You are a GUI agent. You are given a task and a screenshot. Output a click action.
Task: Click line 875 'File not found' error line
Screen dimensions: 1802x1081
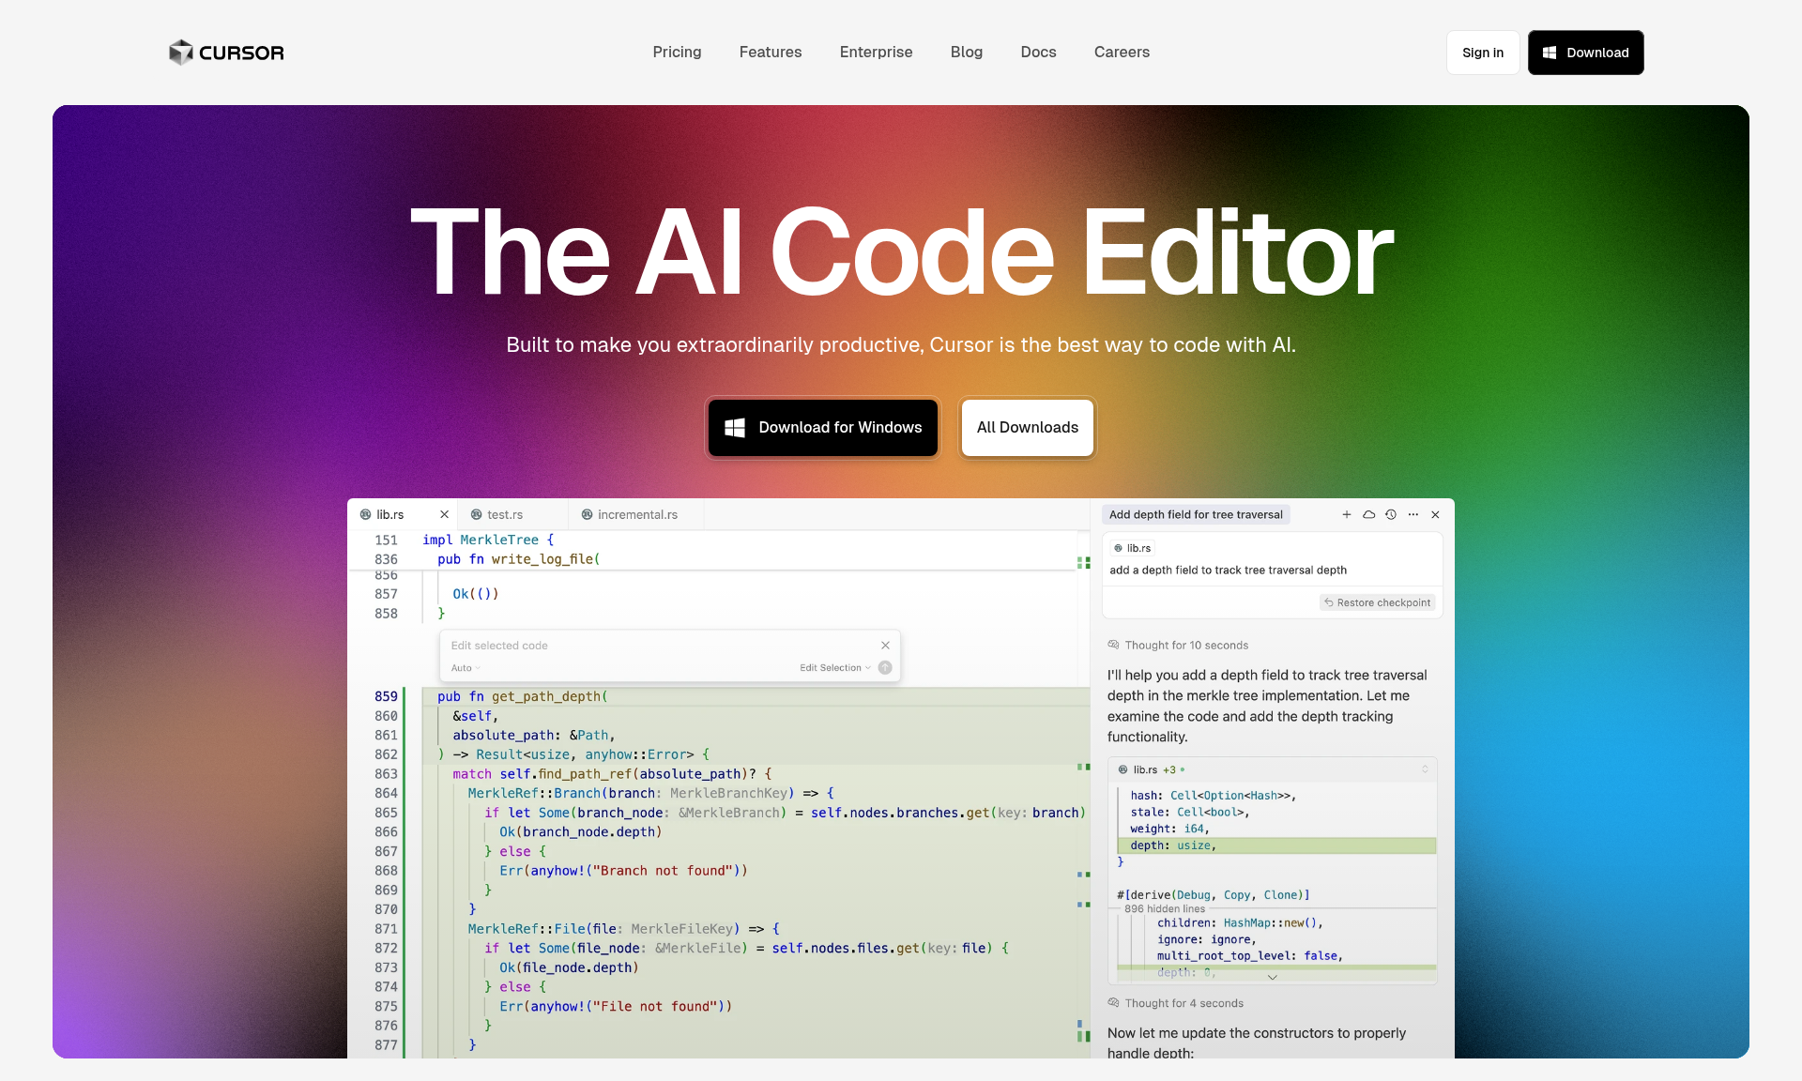[x=616, y=1006]
